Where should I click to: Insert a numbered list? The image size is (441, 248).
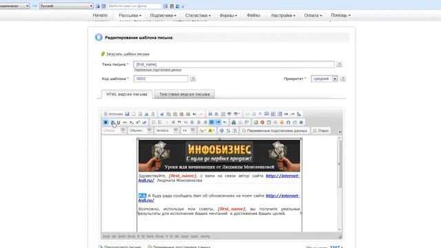(154, 123)
